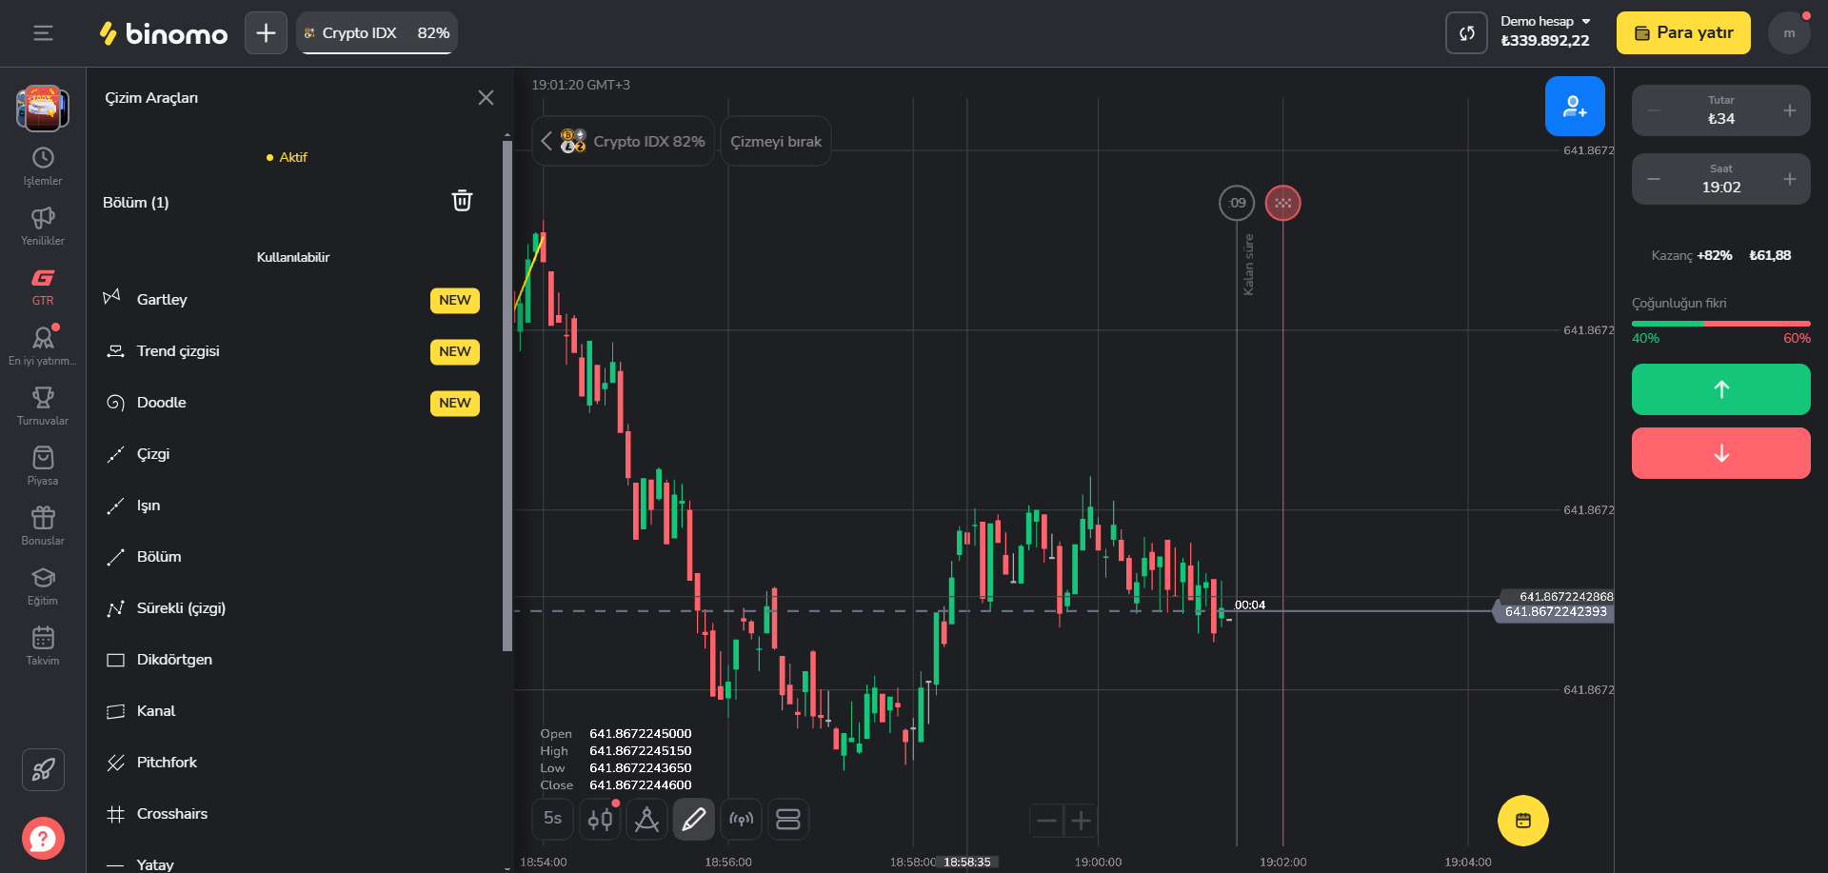Open the chart type candlestick icon
This screenshot has height=873, width=1828.
(x=600, y=820)
